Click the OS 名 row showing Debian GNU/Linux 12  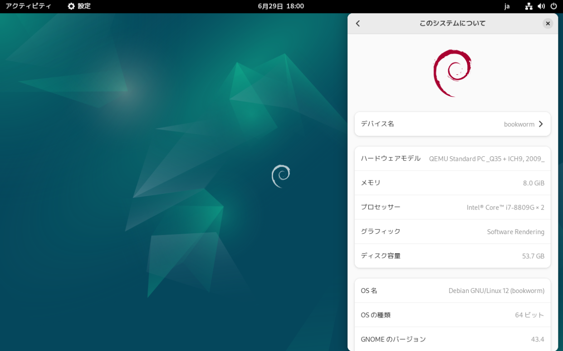tap(452, 290)
